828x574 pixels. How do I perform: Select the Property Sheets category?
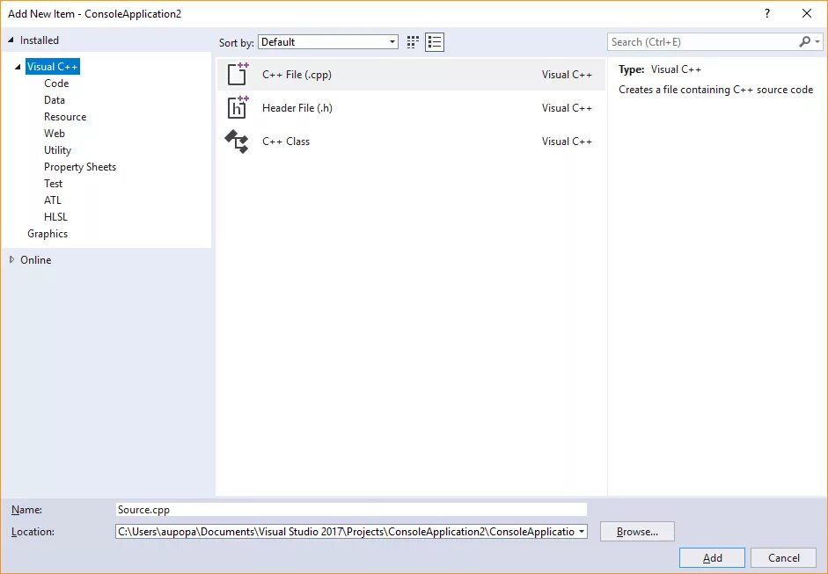click(80, 167)
